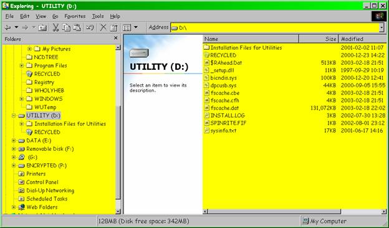
Task: Select Registry folder in tree
Action: (44, 82)
